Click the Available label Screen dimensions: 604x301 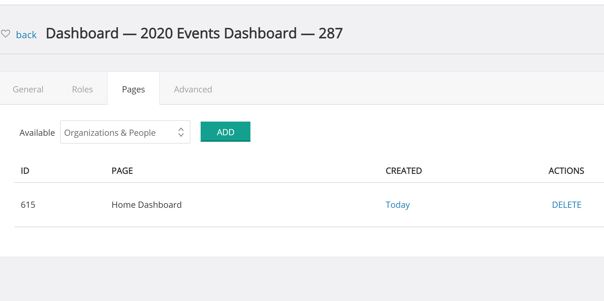(37, 133)
